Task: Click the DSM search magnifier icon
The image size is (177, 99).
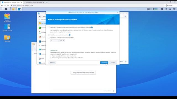Action: 170,9
